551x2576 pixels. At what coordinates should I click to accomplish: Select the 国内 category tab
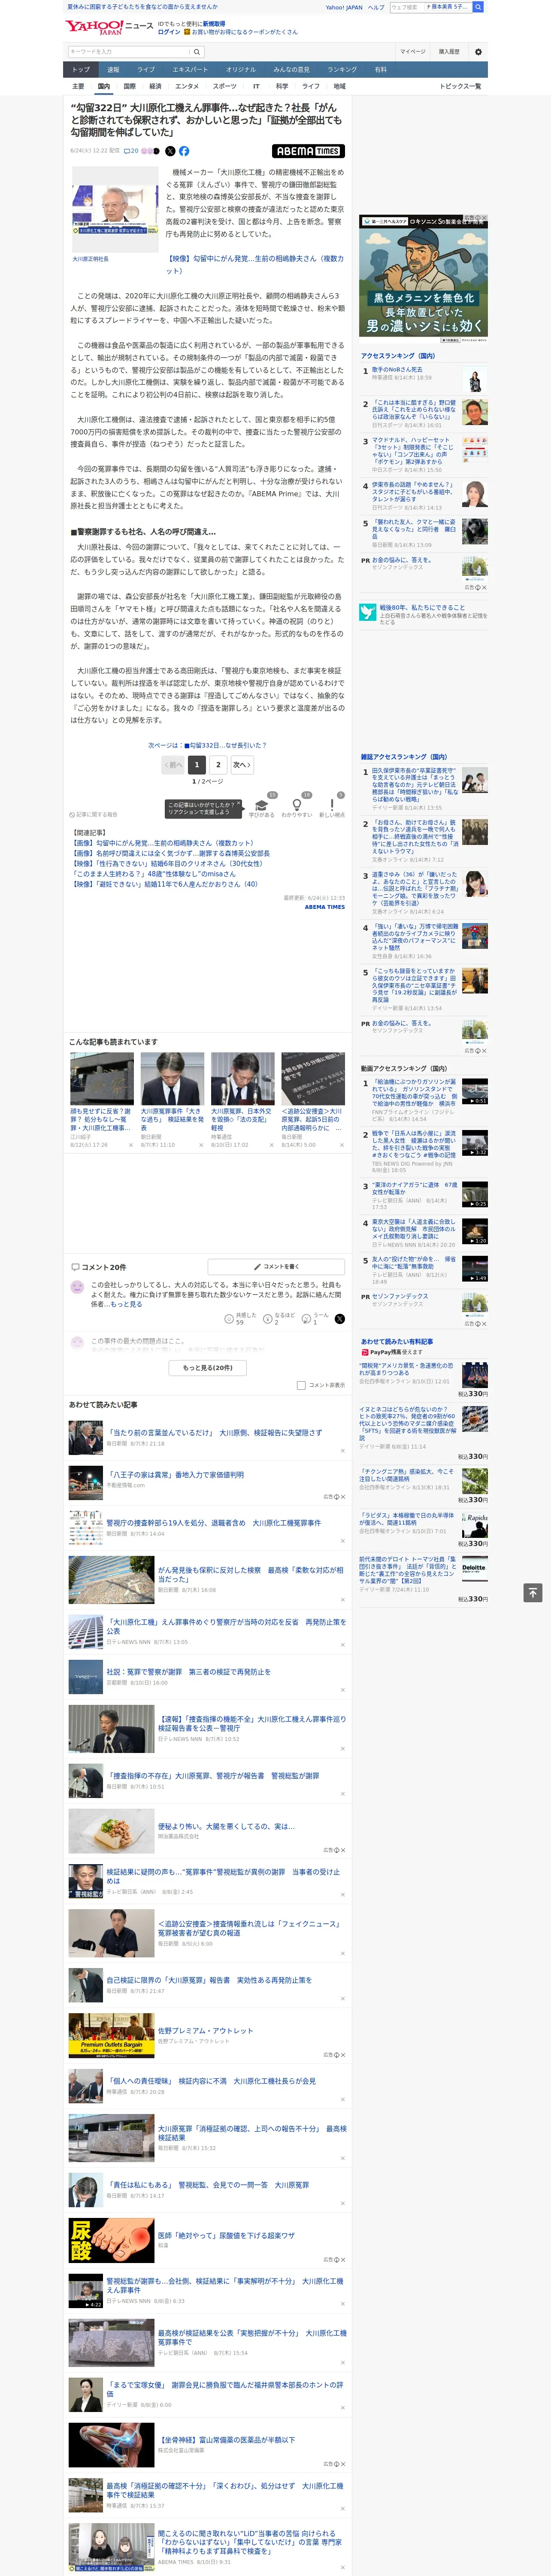click(x=104, y=86)
